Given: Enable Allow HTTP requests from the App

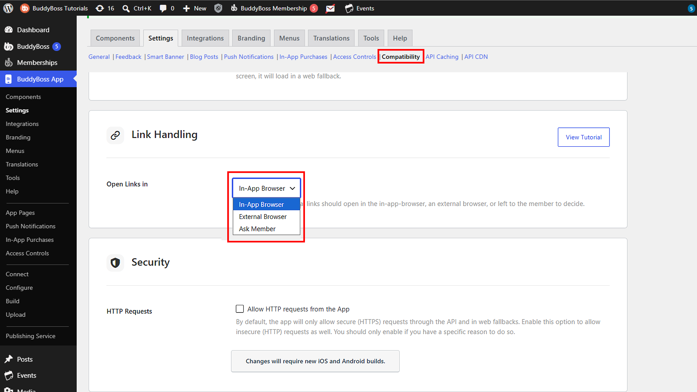Looking at the screenshot, I should (240, 309).
